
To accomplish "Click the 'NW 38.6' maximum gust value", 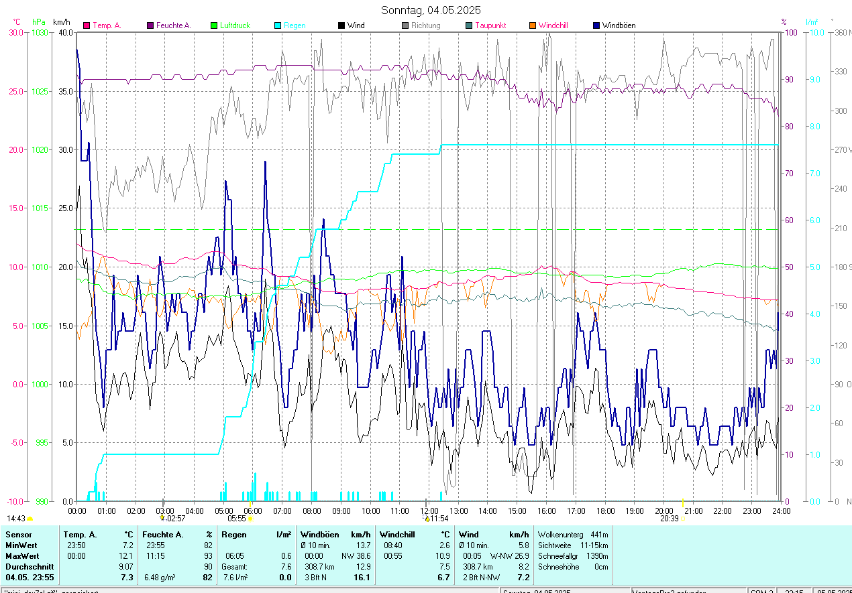I will pos(356,556).
